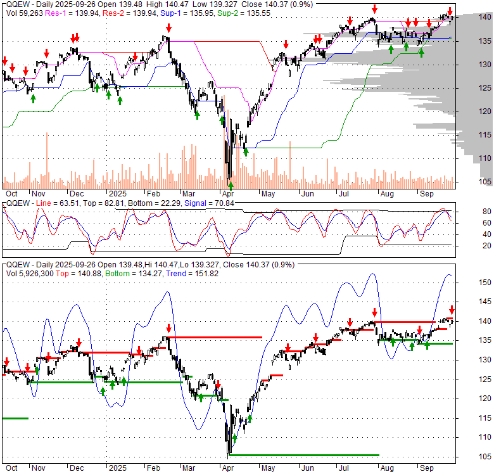Click the 40 level on oscillator axis
This screenshot has height=472, width=494.
(x=487, y=234)
